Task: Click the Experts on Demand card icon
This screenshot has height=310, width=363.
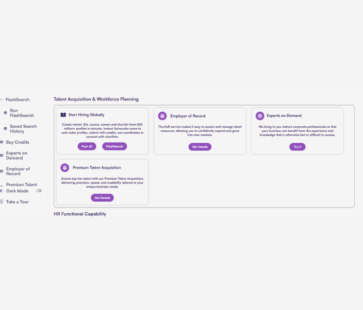Action: [x=260, y=116]
